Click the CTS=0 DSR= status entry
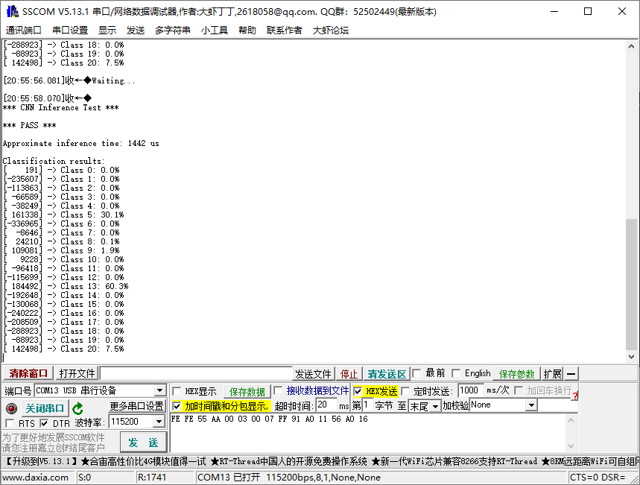Image resolution: width=640 pixels, height=485 pixels. click(x=598, y=478)
